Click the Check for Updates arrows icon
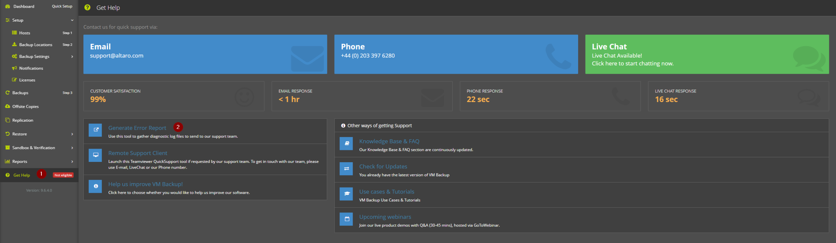The image size is (836, 243). pyautogui.click(x=346, y=169)
